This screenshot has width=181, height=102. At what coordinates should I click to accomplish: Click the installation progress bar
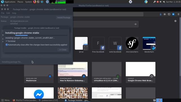36,35
